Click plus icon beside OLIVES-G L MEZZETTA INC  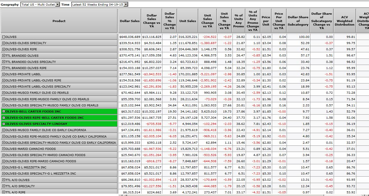[4, 167]
